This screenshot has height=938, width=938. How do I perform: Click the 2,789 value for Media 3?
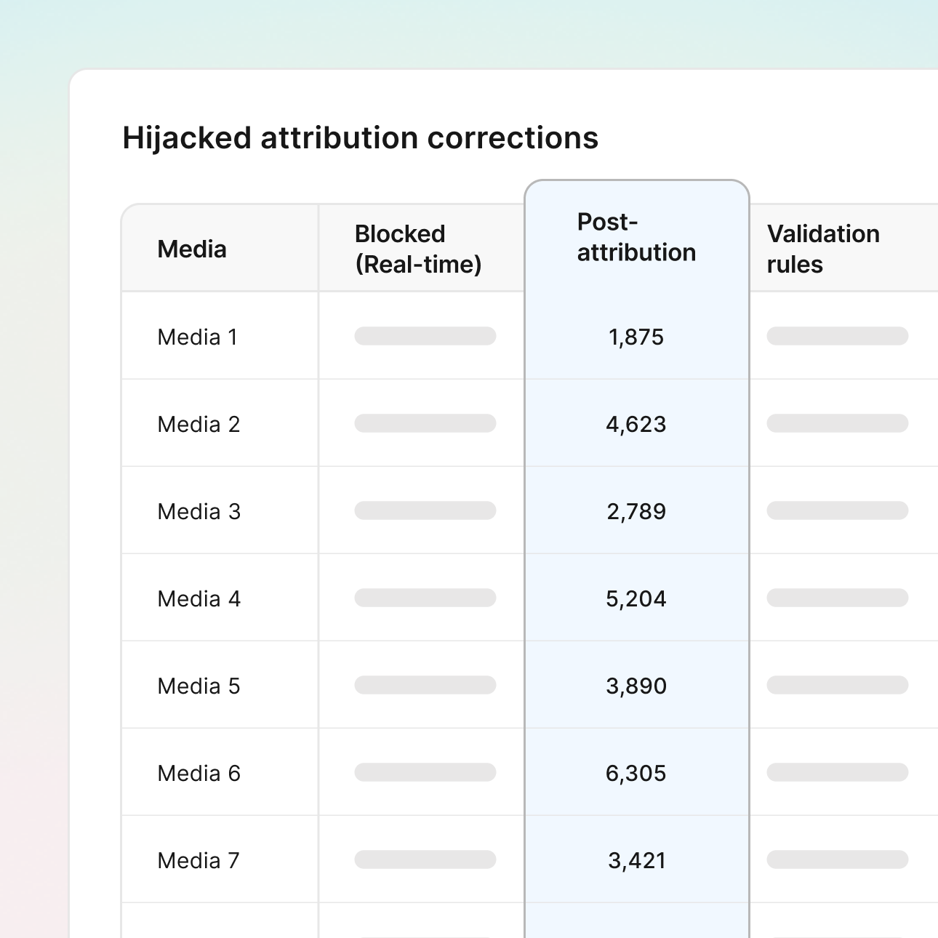coord(636,511)
